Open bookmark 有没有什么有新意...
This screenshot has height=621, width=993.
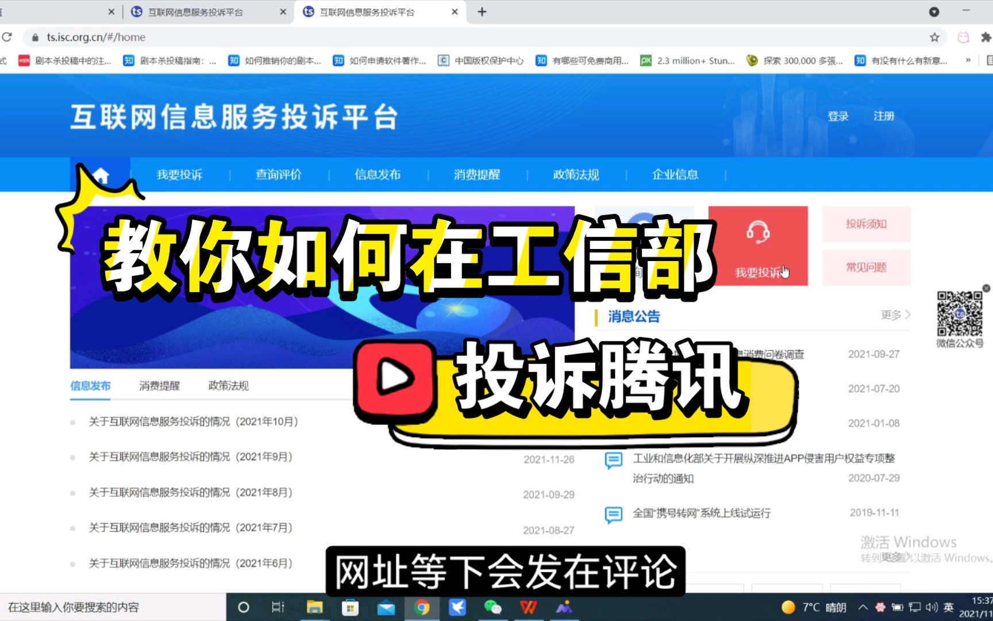pyautogui.click(x=901, y=61)
